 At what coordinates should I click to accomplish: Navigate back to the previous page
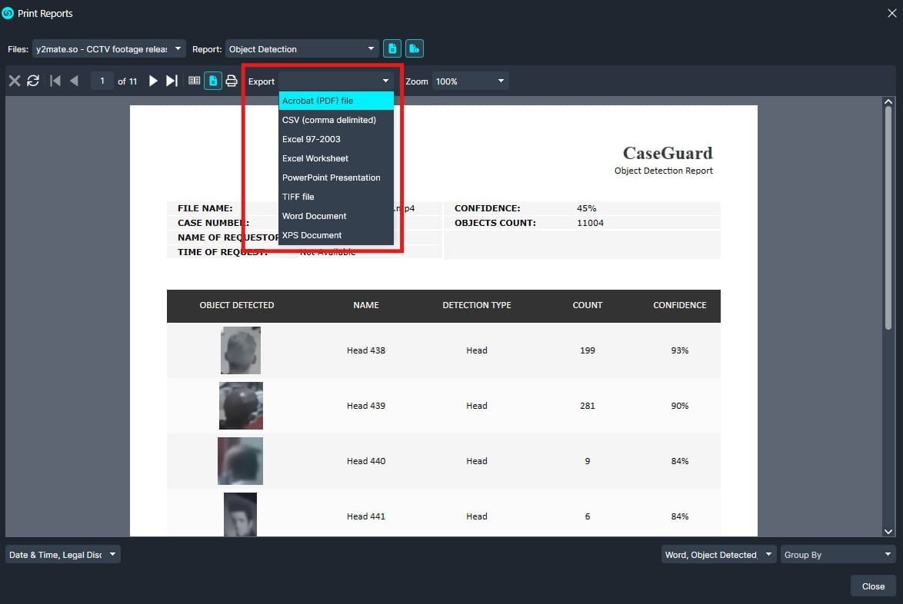pos(74,80)
